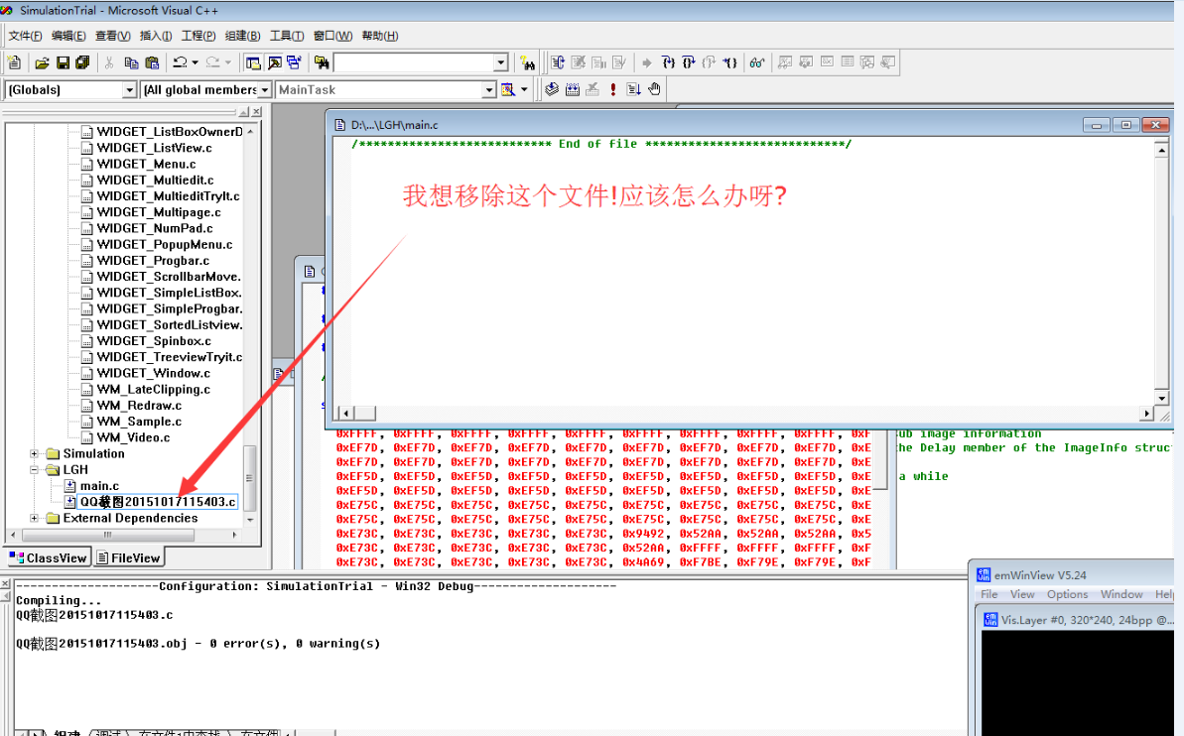This screenshot has height=736, width=1184.
Task: Click the main.c horizontal scrollbar right arrow
Action: [x=1147, y=413]
